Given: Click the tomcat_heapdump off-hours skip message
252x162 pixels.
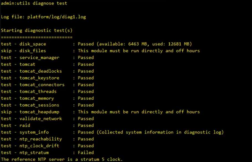Looking at the screenshot, I should (x=139, y=112).
